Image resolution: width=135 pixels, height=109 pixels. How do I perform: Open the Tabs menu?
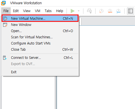[x=48, y=11]
